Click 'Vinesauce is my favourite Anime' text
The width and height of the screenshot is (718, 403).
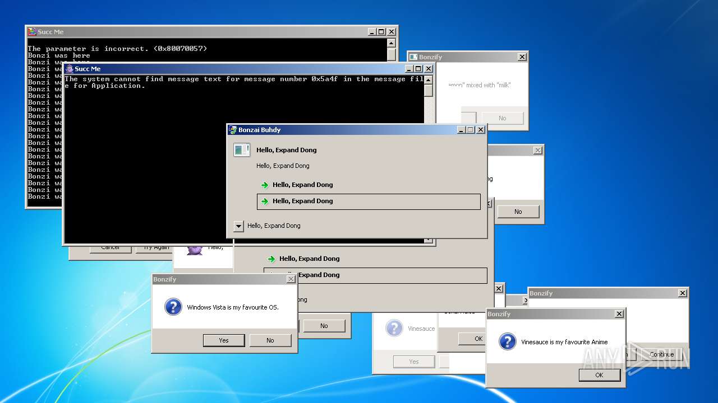click(x=564, y=342)
